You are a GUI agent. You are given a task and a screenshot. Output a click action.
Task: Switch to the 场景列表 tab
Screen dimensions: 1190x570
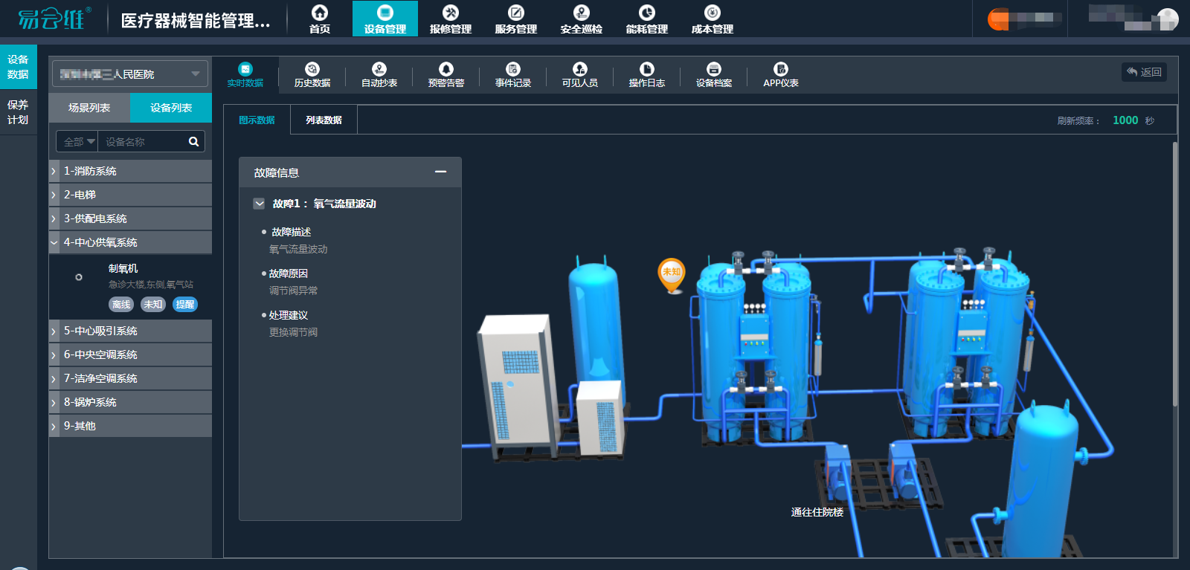pos(89,108)
